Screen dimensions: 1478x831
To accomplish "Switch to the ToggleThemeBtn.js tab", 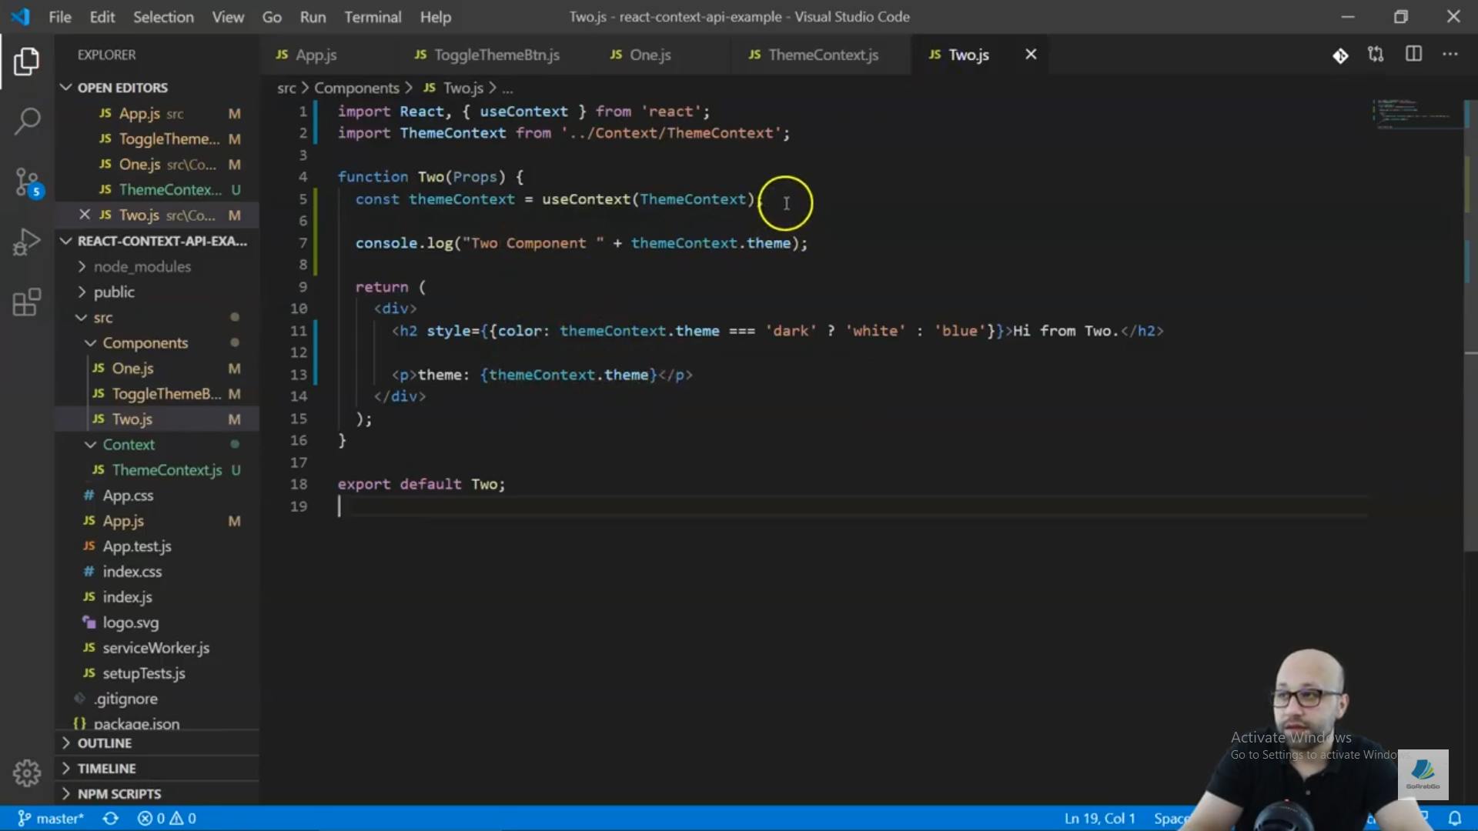I will point(496,55).
